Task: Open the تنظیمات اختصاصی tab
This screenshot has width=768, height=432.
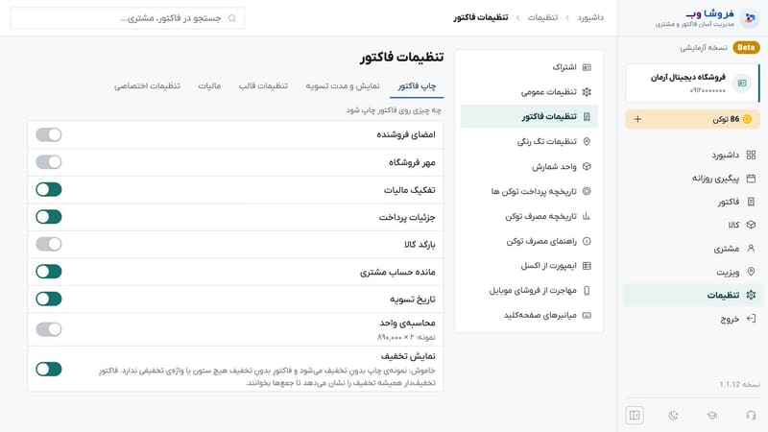Action: click(147, 85)
